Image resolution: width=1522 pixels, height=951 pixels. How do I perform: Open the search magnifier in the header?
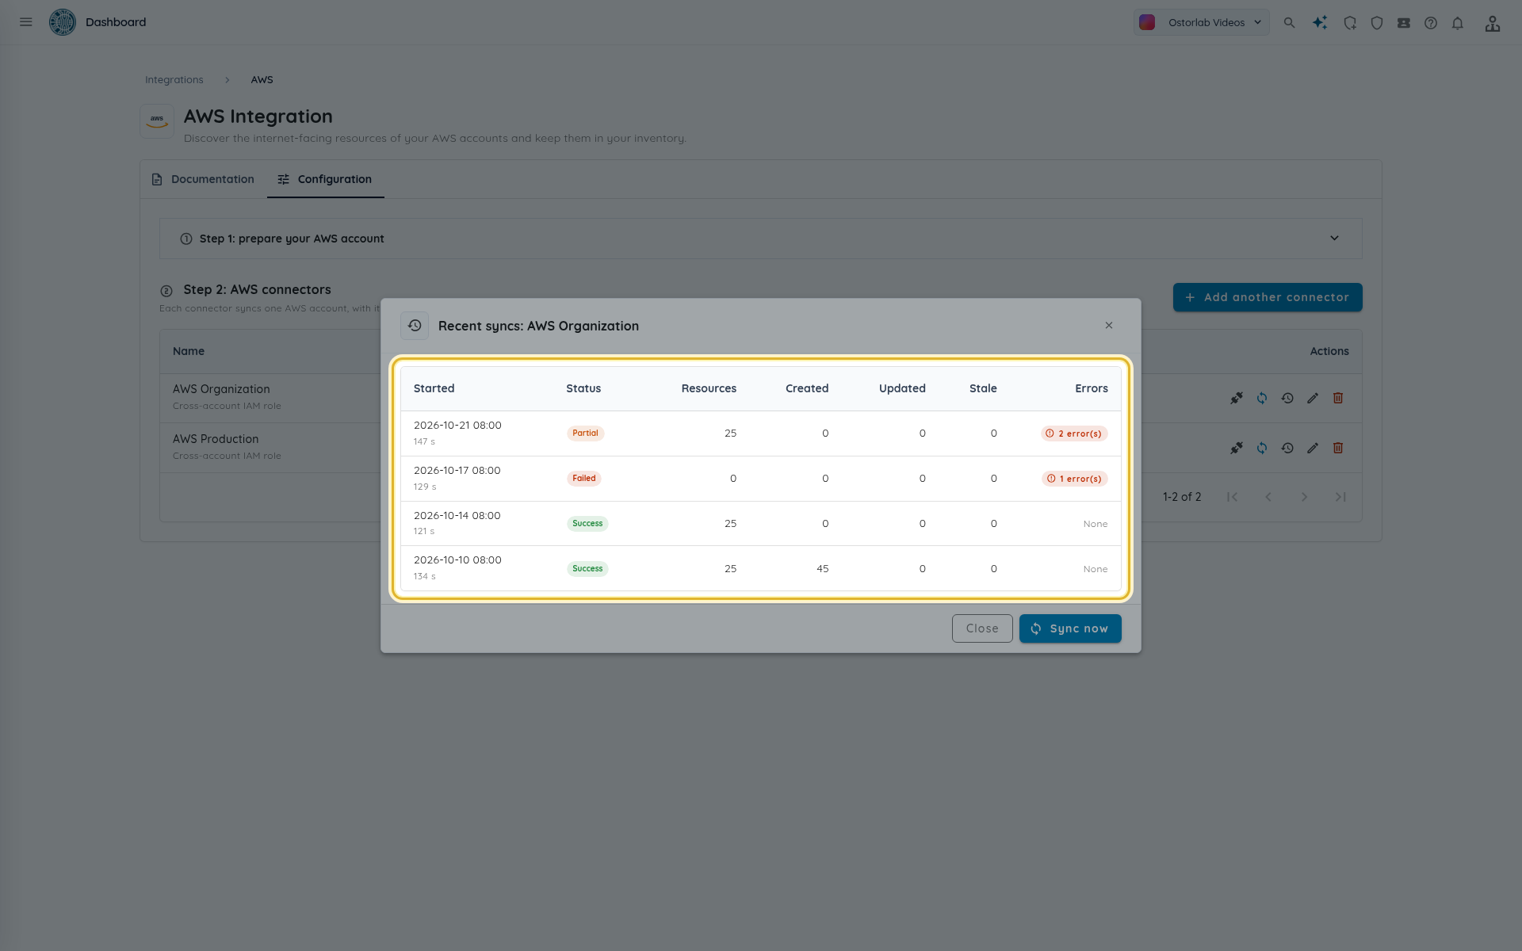[x=1290, y=23]
